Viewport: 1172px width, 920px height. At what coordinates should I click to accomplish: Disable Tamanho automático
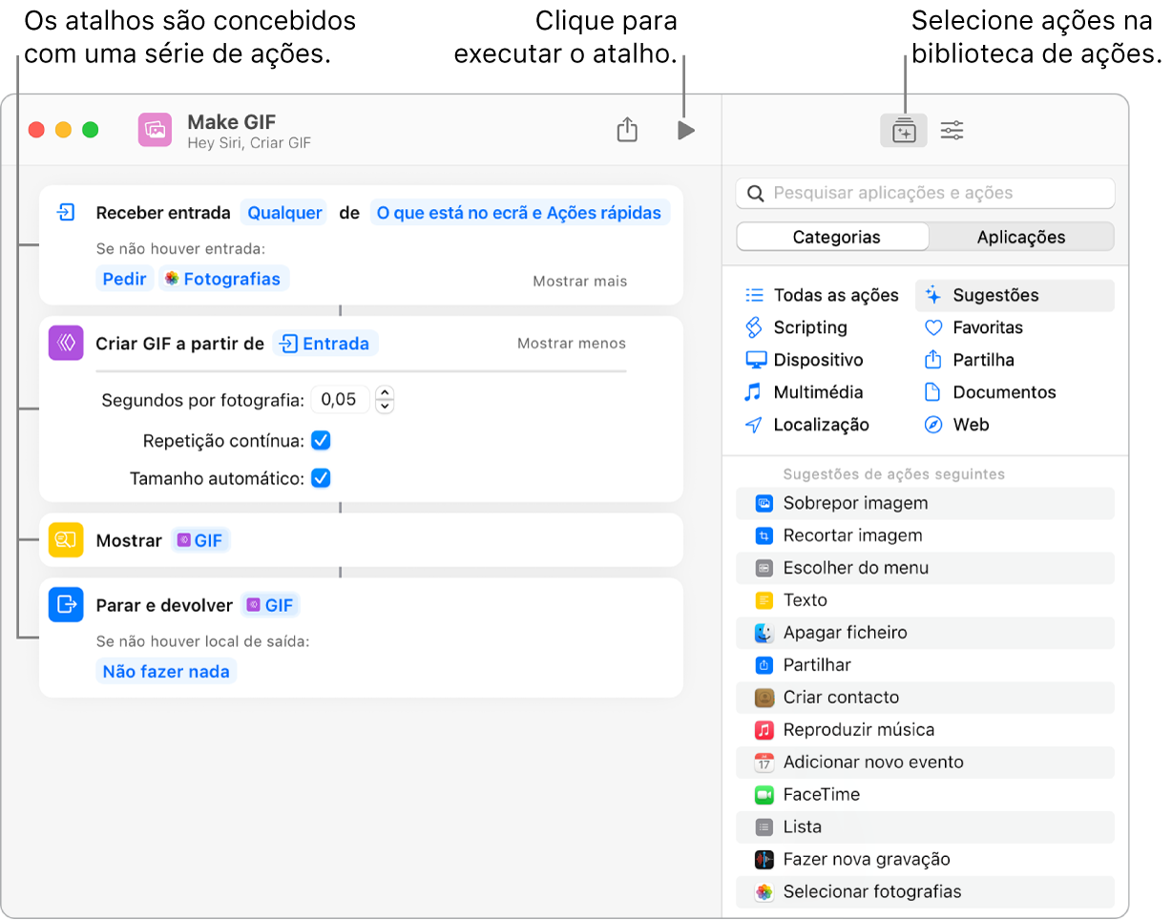point(321,477)
